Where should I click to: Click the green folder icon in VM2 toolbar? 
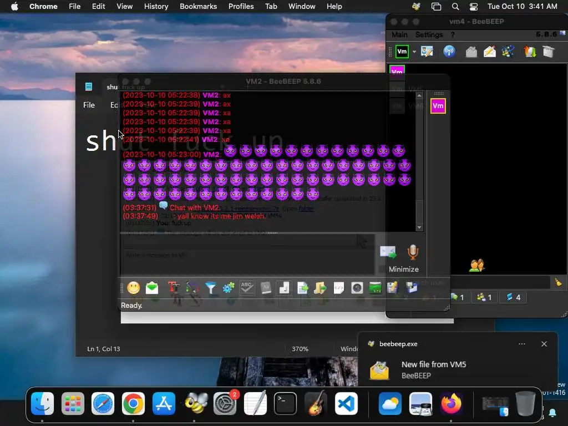coord(376,288)
